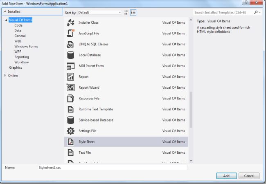Select the Service-based Database label
The image size is (266, 184).
pos(96,120)
